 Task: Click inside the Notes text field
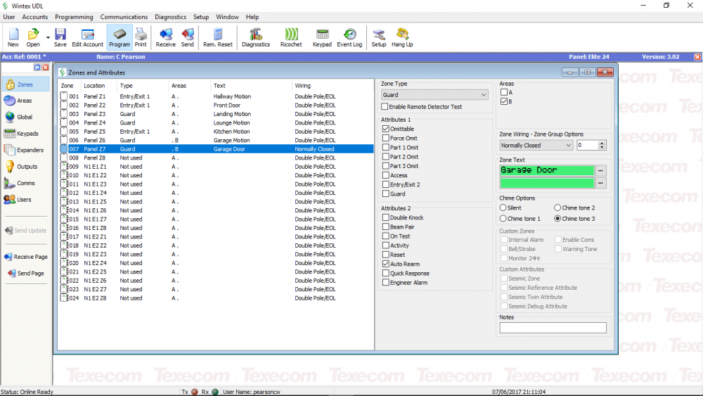click(x=553, y=328)
